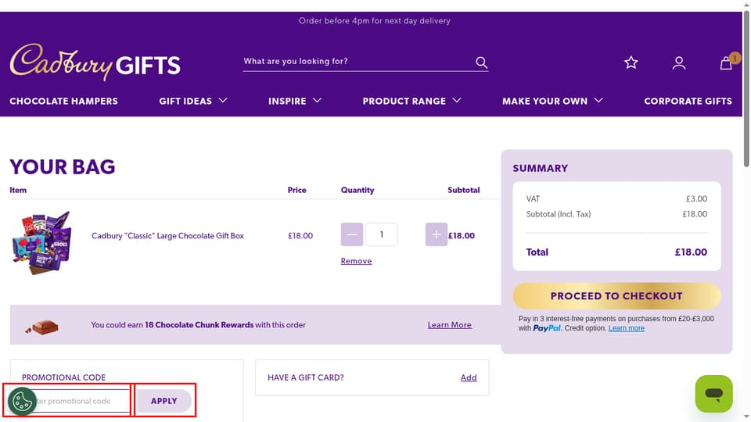The width and height of the screenshot is (751, 422).
Task: Apply the promotional code
Action: pos(164,401)
